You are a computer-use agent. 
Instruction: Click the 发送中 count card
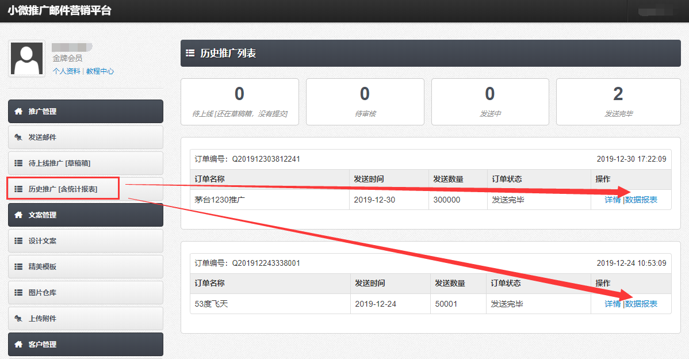point(490,102)
